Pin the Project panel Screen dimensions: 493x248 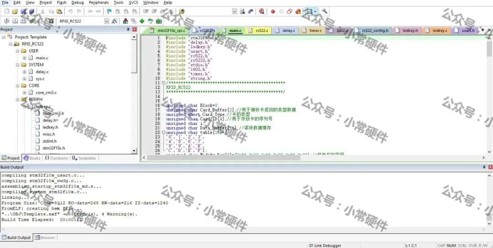click(x=128, y=30)
